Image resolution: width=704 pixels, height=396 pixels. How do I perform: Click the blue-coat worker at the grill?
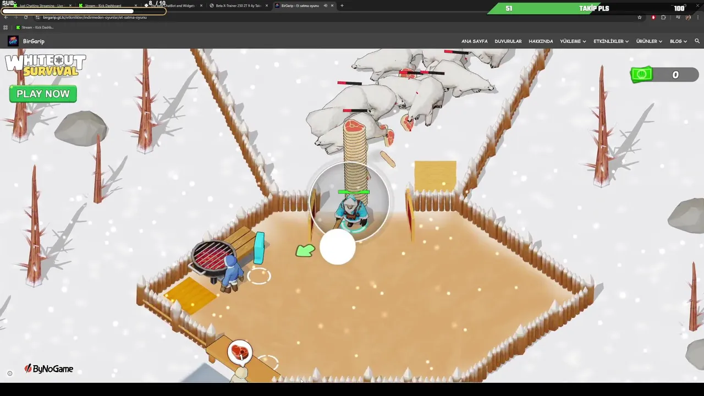pos(233,273)
